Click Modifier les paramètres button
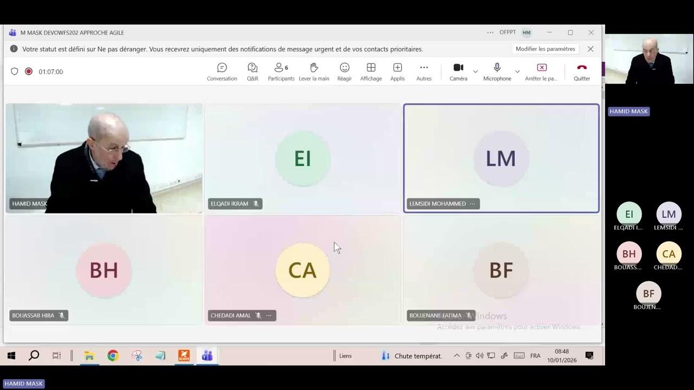 [x=545, y=49]
